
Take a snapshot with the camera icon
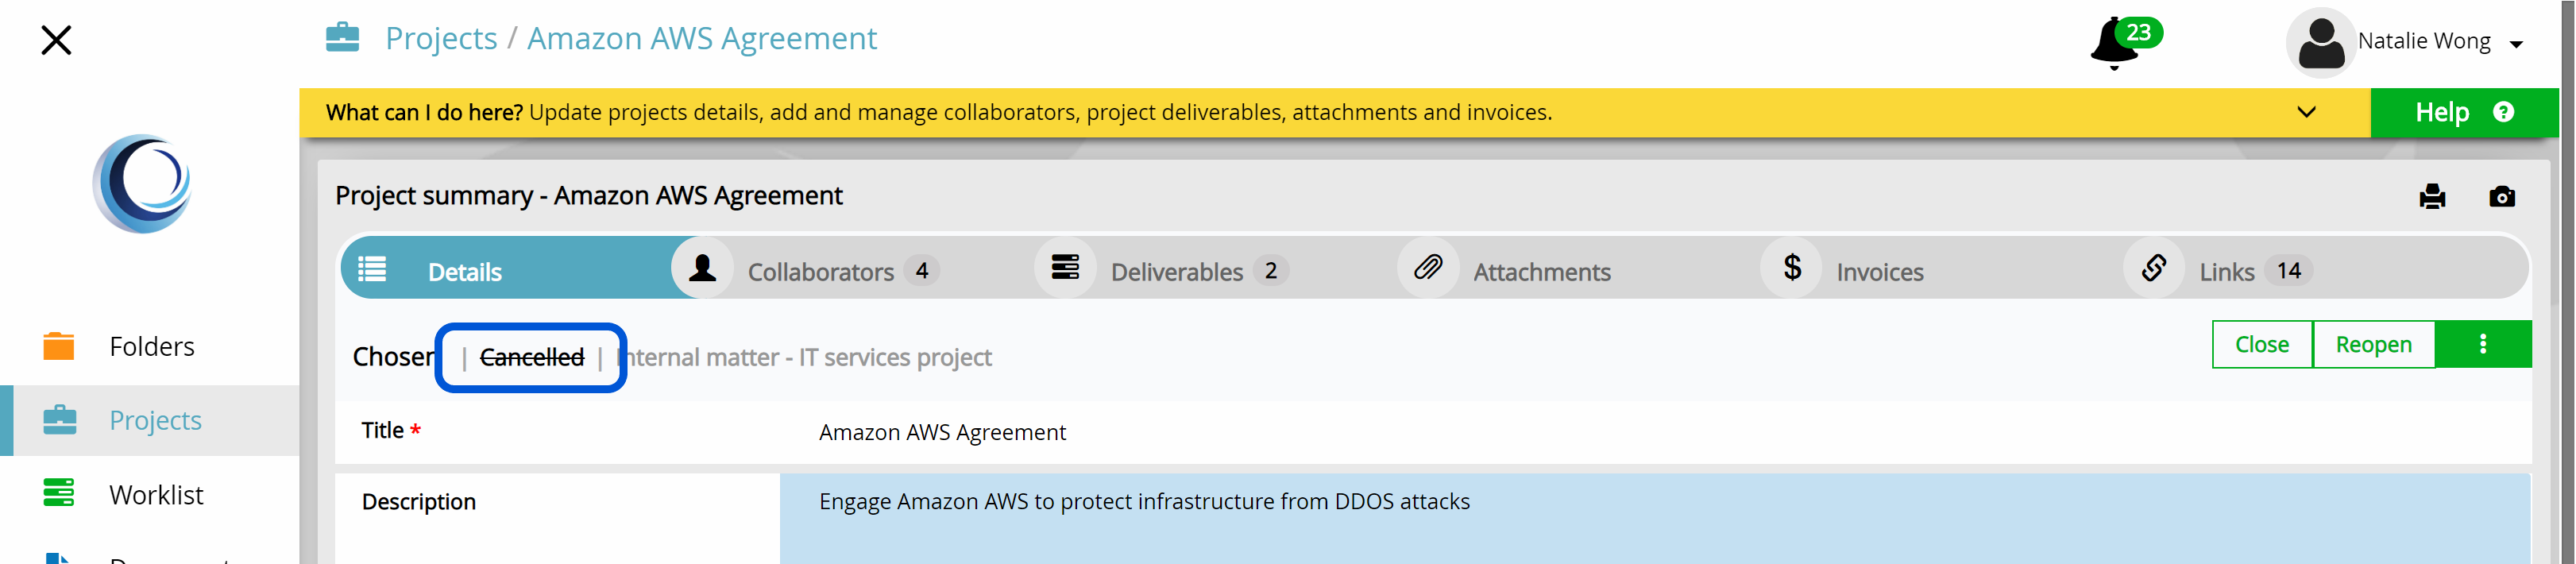point(2501,196)
